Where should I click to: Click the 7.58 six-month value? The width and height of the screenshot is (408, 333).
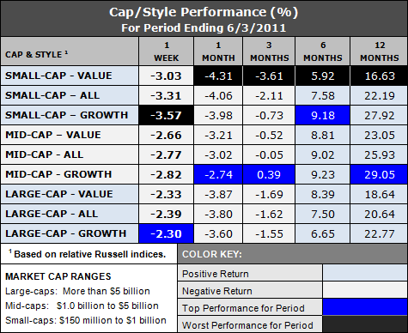tap(323, 95)
